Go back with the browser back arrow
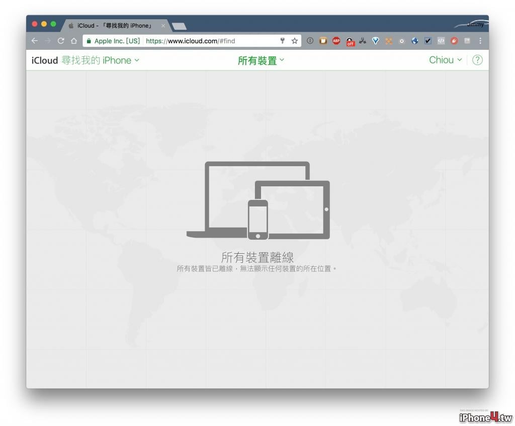 (35, 41)
